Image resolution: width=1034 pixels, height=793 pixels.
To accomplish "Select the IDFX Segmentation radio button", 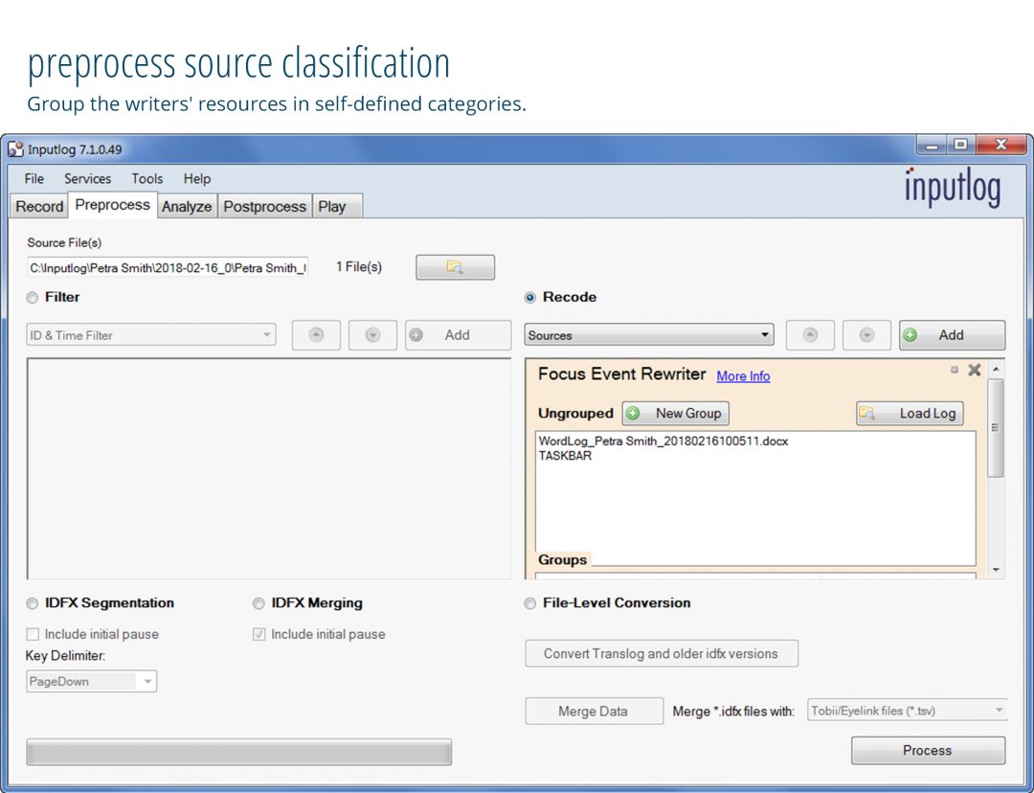I will [34, 603].
